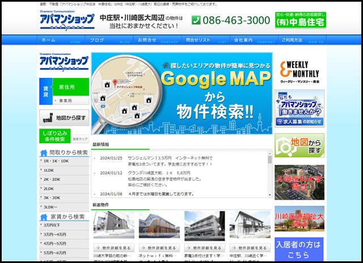363x263 pixels.
Task: Open the ブログ navigation tab
Action: (x=109, y=40)
